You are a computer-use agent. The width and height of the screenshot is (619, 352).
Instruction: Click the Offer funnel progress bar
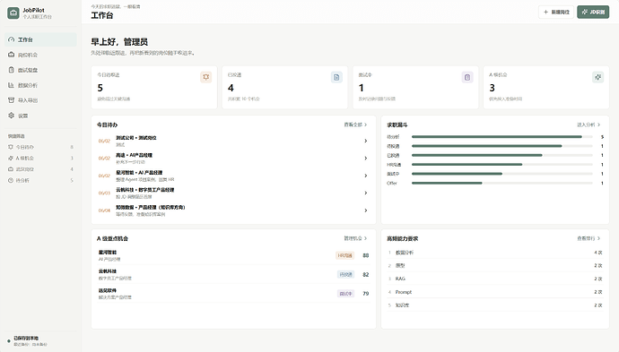point(501,183)
